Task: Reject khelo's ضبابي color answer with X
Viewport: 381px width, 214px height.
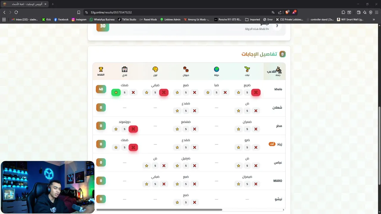Action: [x=164, y=92]
